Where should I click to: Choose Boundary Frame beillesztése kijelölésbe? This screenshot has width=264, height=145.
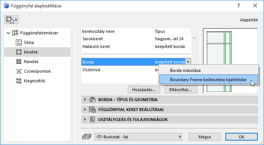[208, 79]
